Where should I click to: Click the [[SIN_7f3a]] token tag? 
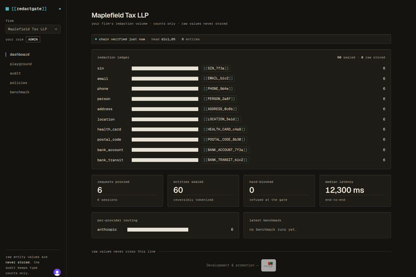[216, 69]
